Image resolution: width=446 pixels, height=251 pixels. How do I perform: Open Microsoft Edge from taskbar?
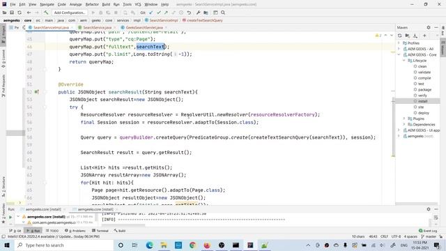150,245
